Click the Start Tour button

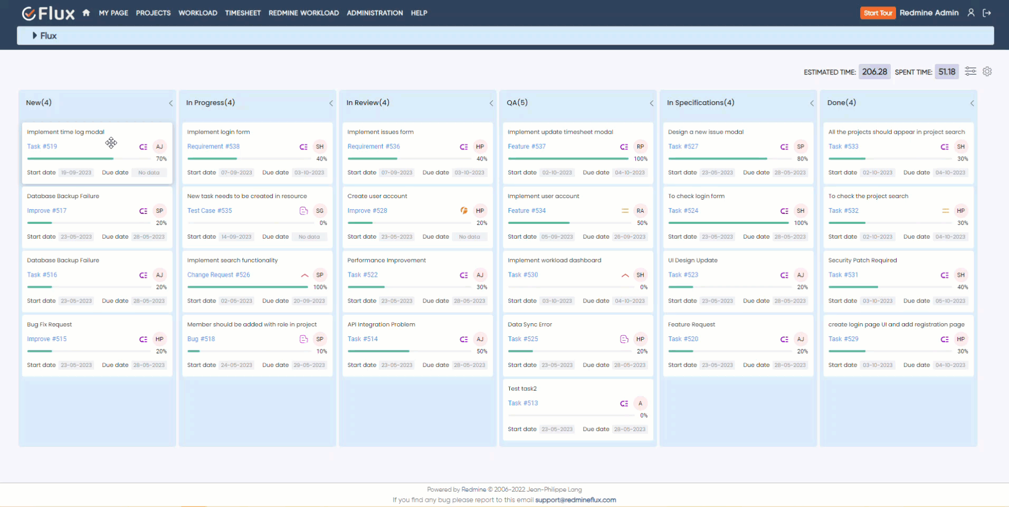[878, 12]
